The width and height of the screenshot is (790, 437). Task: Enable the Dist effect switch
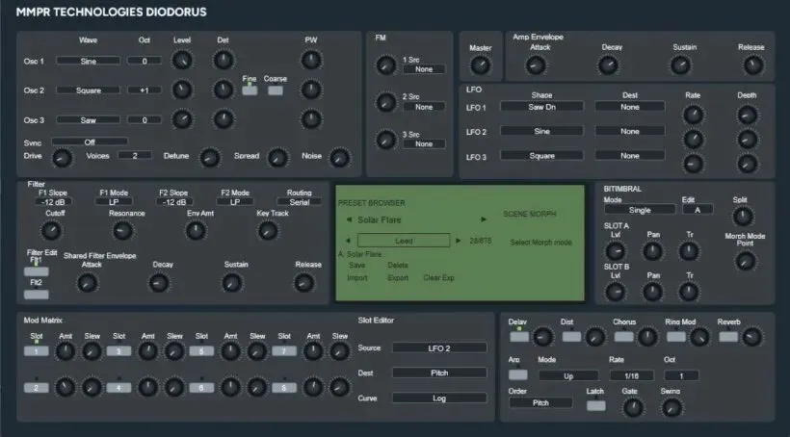click(x=571, y=337)
